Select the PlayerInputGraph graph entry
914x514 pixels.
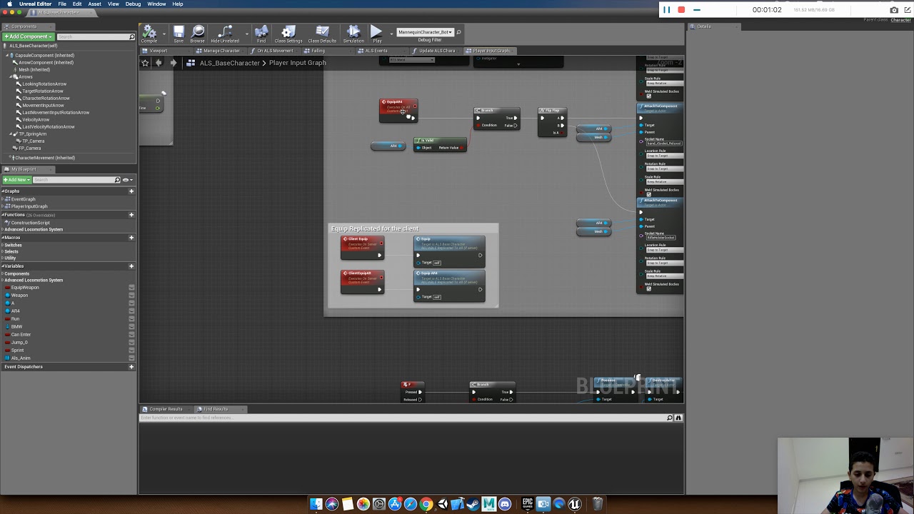[x=29, y=206]
